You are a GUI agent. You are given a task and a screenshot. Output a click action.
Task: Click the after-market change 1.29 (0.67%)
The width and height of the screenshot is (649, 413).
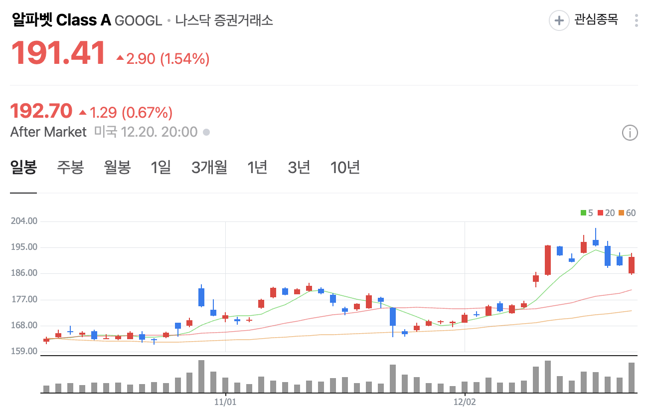click(126, 113)
